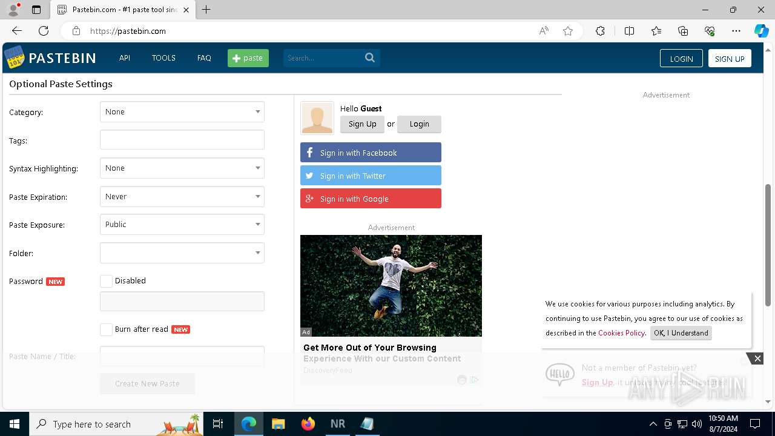Open Task View on the taskbar
This screenshot has height=436, width=775.
coord(218,424)
